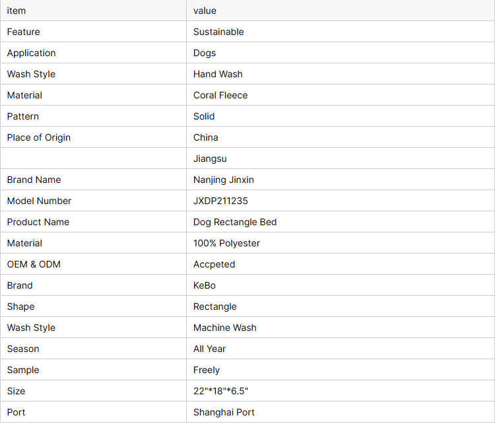This screenshot has height=424, width=495.
Task: Click the 'Place of Origin' label
Action: point(39,137)
